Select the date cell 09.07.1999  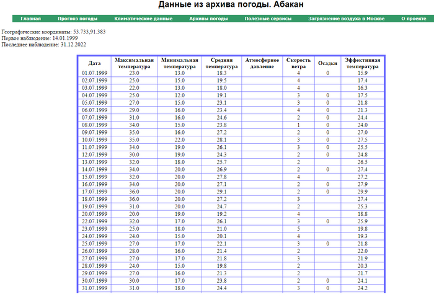tap(94, 132)
